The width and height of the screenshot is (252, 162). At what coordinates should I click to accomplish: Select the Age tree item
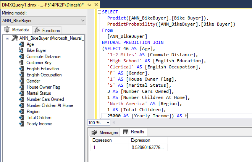[30, 44]
